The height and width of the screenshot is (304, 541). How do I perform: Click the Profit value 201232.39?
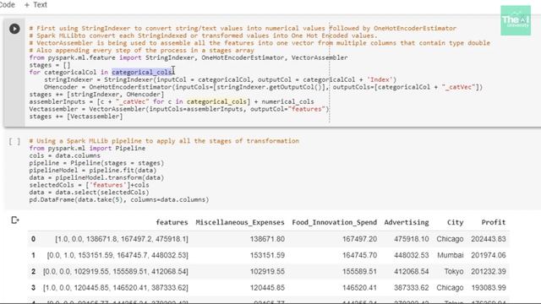pyautogui.click(x=489, y=271)
